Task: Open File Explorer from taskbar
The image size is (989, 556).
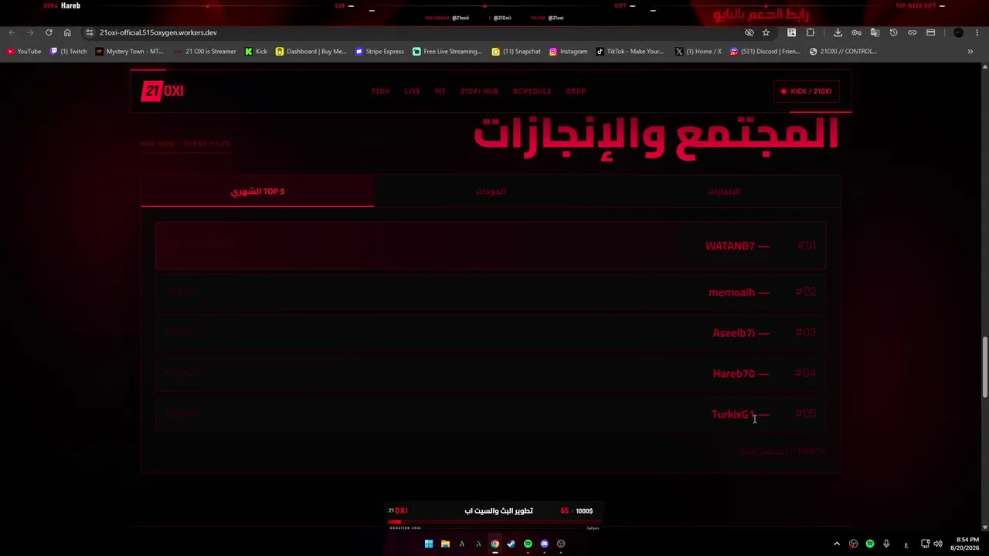Action: coord(445,544)
